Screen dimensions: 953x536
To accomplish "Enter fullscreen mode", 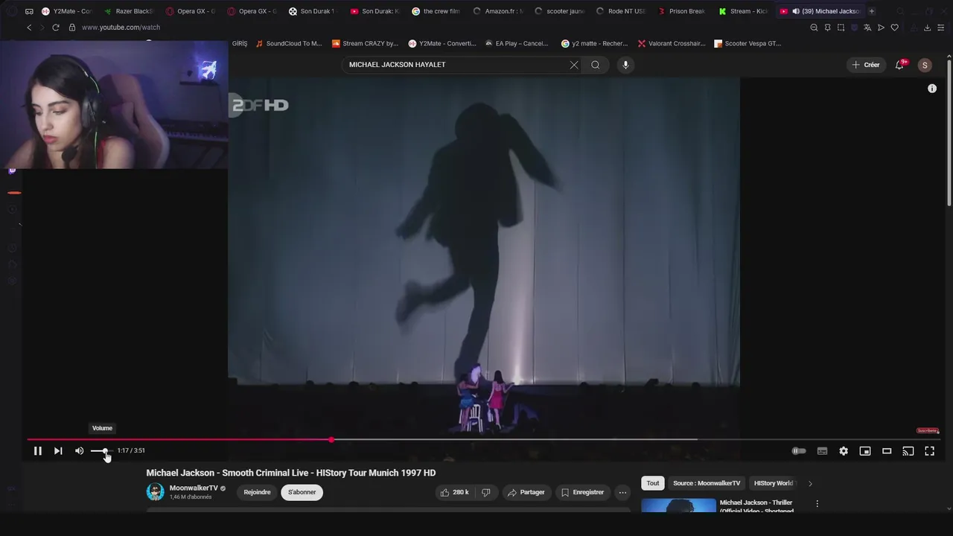I will pyautogui.click(x=929, y=450).
